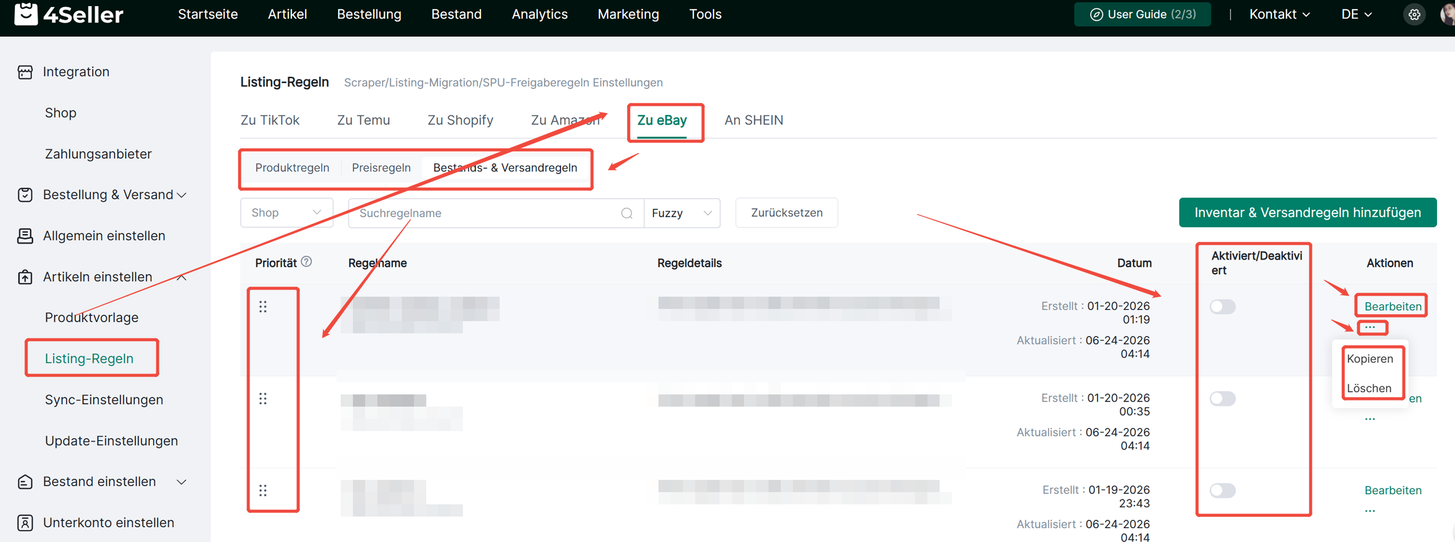The height and width of the screenshot is (542, 1455).
Task: Click the Regeldetails column header
Action: [x=689, y=263]
